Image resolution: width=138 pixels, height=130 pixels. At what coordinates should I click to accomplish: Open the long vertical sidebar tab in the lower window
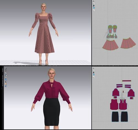3,81
